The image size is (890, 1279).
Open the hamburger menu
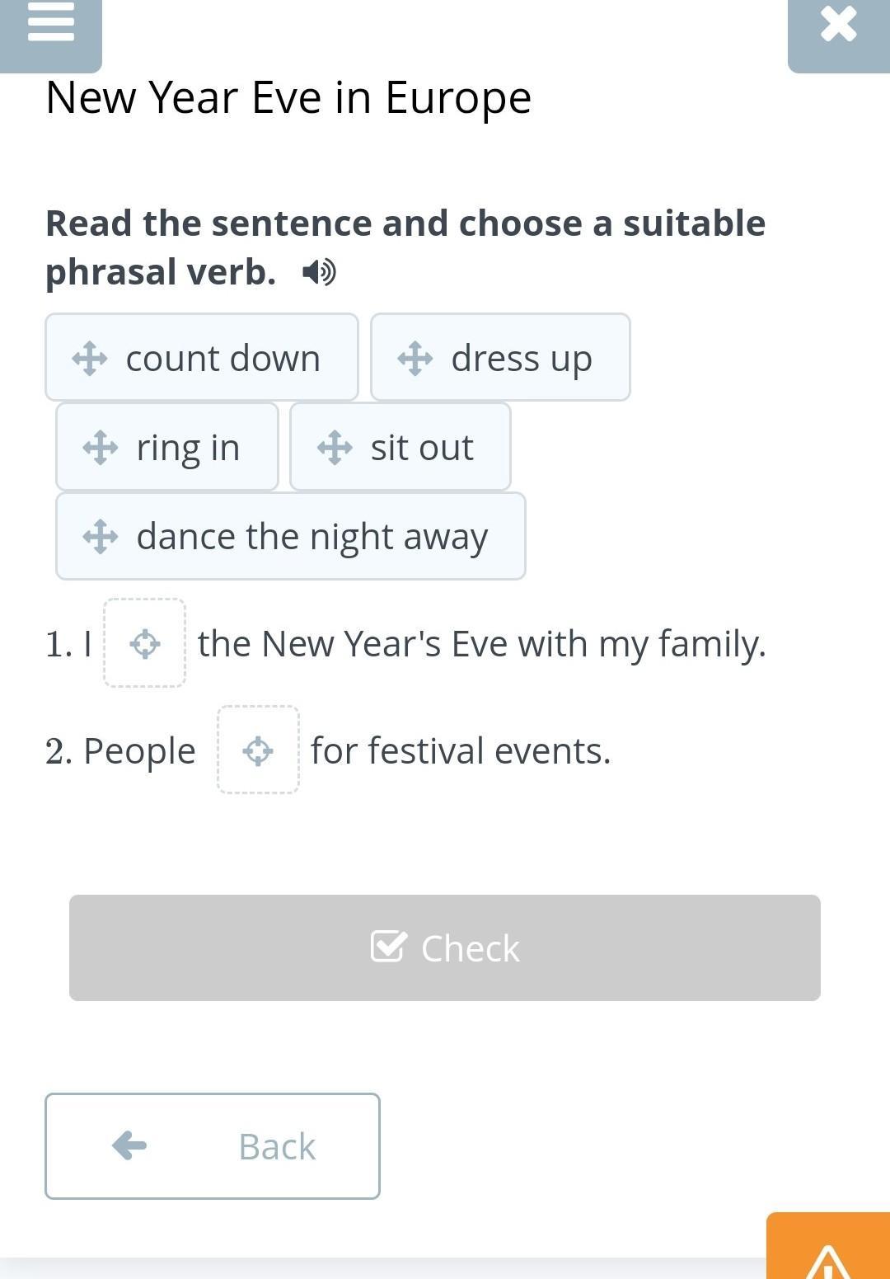click(50, 25)
